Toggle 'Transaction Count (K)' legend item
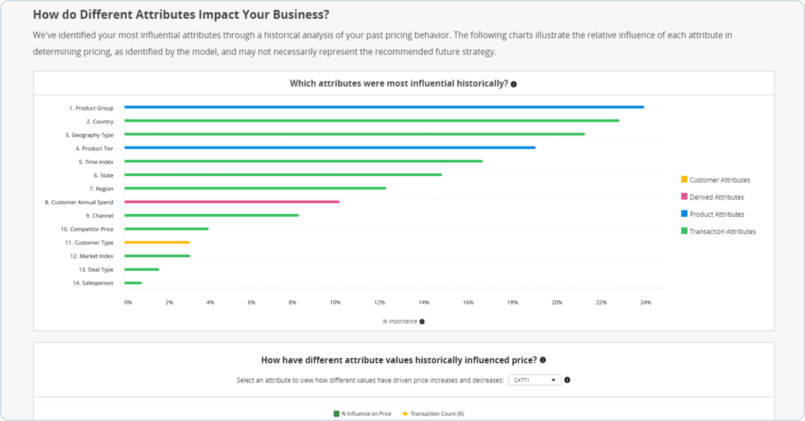The width and height of the screenshot is (805, 421). 432,414
